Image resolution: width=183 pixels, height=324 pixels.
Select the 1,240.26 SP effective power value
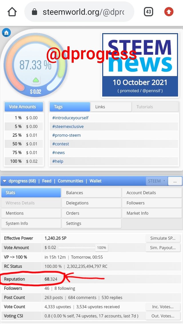pyautogui.click(x=55, y=238)
